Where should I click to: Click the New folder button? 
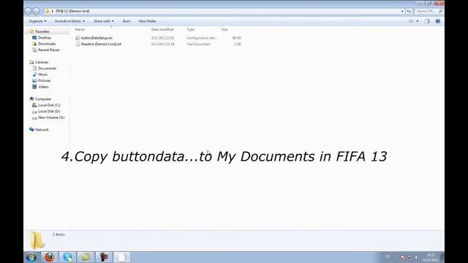(x=148, y=21)
